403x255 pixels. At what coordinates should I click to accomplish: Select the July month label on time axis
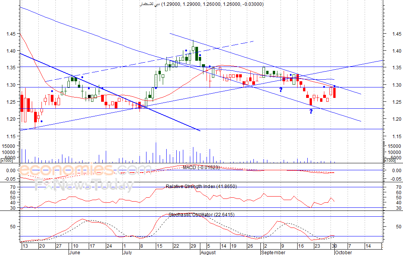(x=127, y=252)
